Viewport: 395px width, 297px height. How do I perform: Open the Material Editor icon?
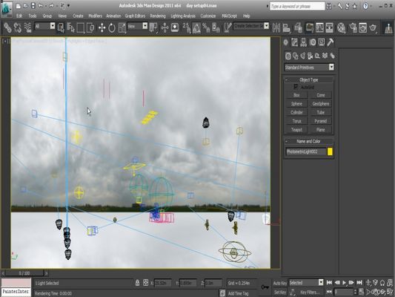coord(341,27)
